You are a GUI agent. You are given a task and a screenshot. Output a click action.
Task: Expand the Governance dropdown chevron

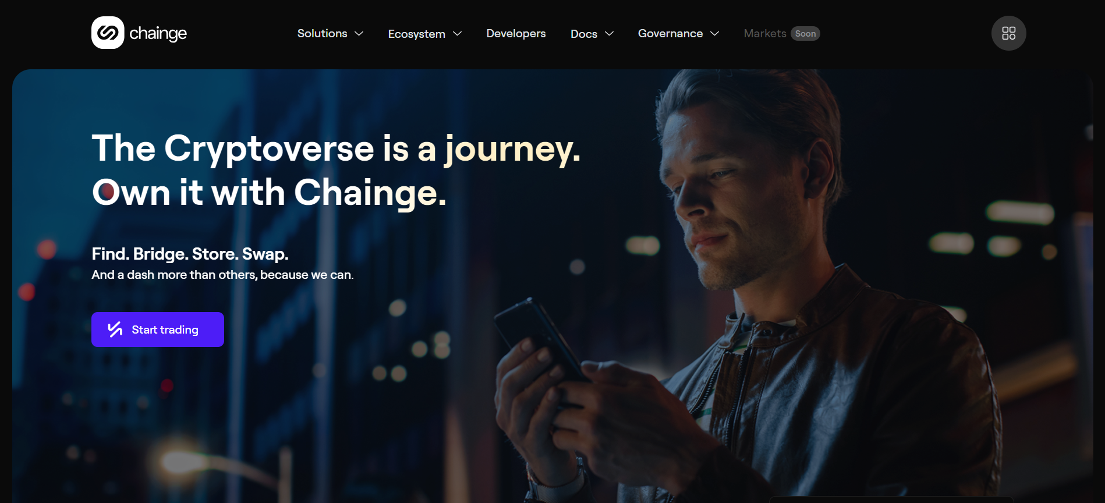[x=715, y=34]
